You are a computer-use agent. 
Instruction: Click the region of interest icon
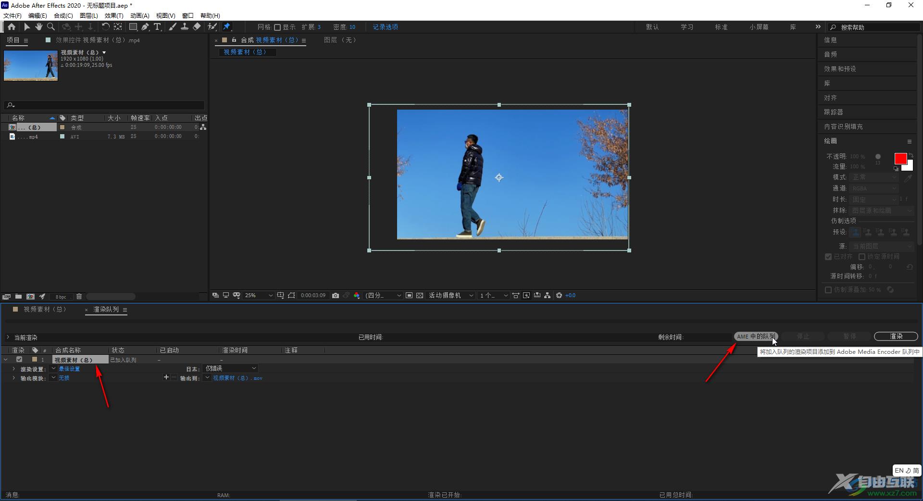pos(409,295)
